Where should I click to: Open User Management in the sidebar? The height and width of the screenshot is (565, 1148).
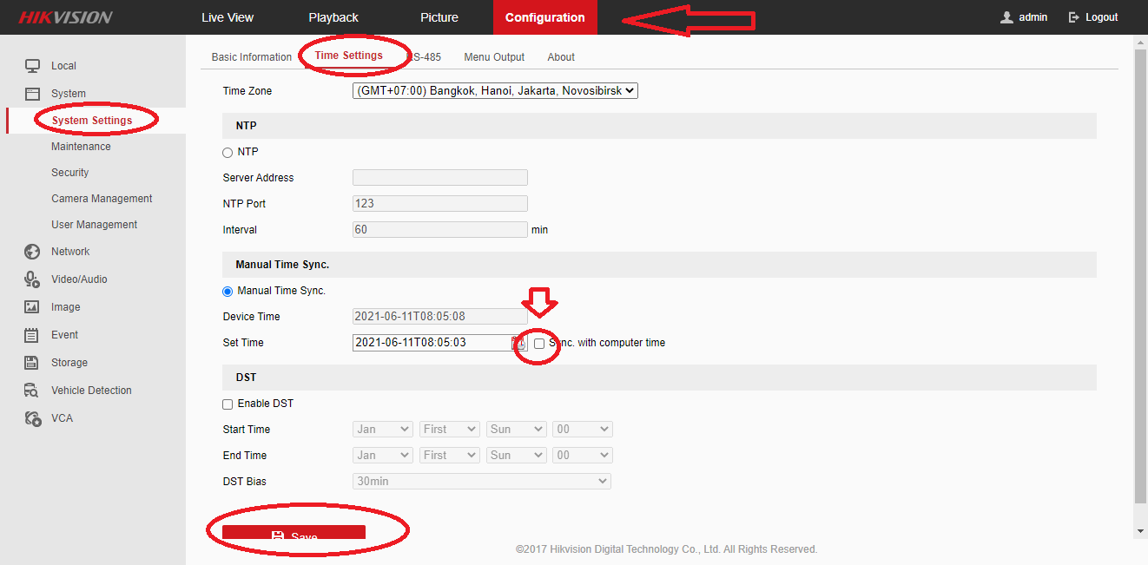click(x=94, y=225)
